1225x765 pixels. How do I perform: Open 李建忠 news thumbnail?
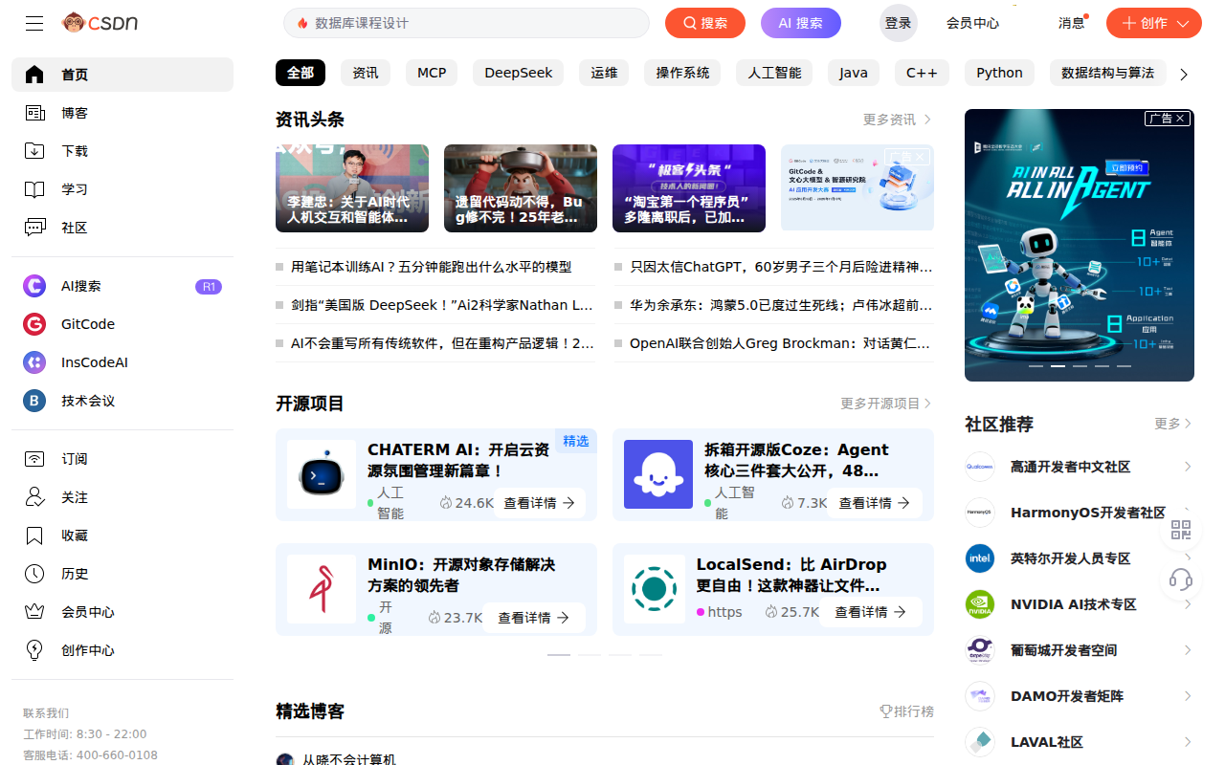(x=352, y=188)
